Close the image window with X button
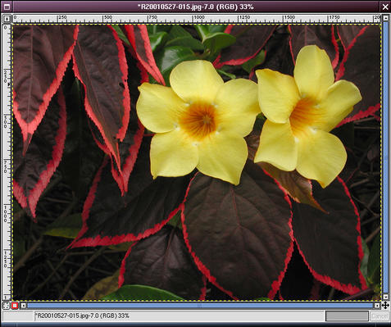Image resolution: width=391 pixels, height=327 pixels. coord(385,7)
